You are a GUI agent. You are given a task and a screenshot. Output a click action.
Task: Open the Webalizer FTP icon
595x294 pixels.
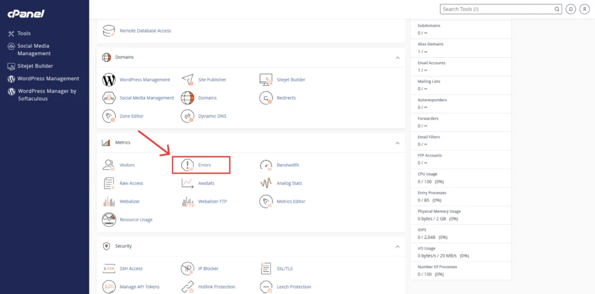coord(188,202)
